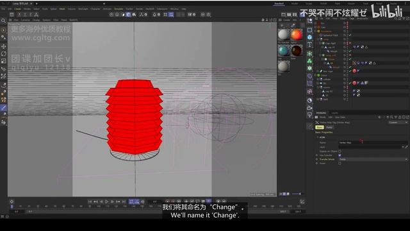
Task: Click the Camera icon in right palette
Action: pyautogui.click(x=309, y=108)
